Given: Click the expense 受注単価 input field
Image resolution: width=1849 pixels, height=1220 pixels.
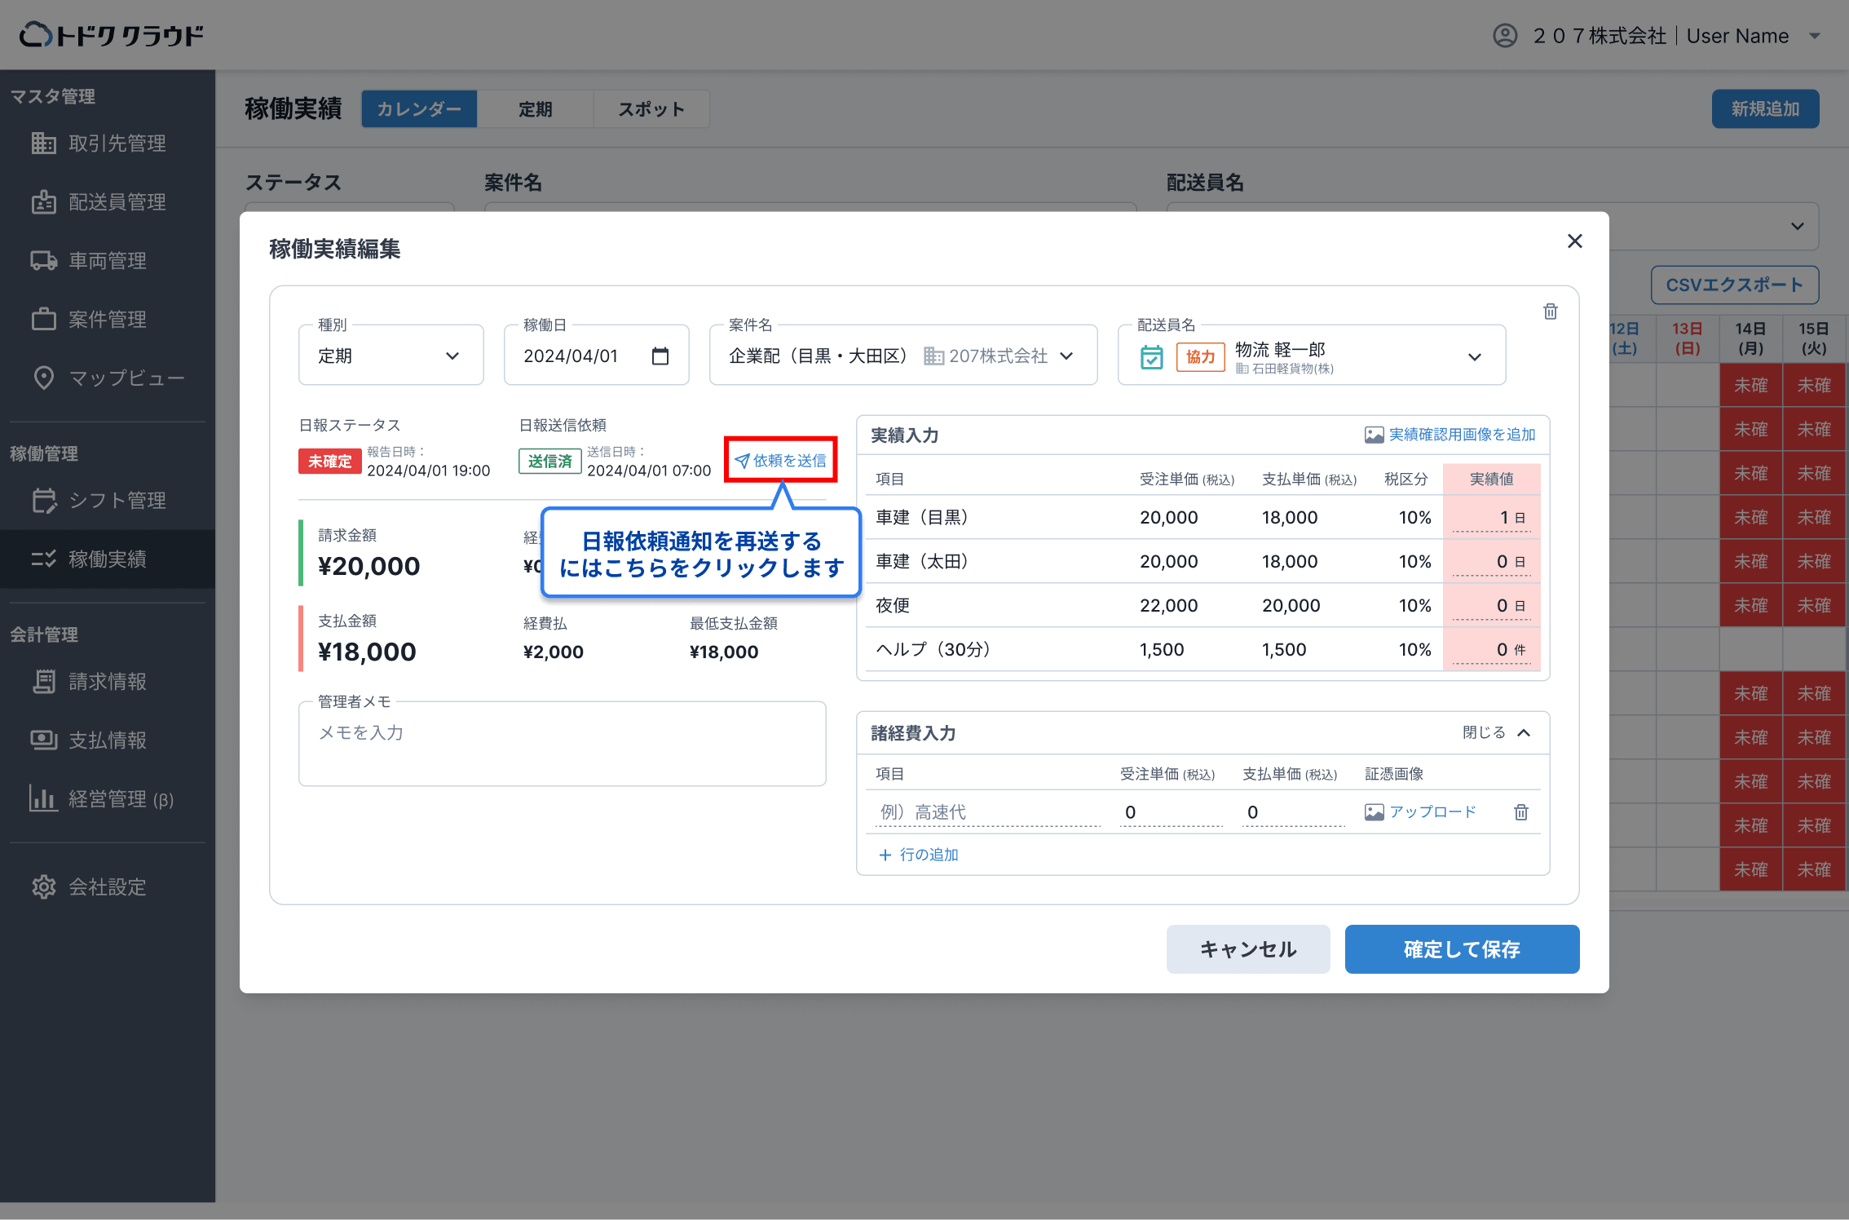Looking at the screenshot, I should pyautogui.click(x=1172, y=812).
